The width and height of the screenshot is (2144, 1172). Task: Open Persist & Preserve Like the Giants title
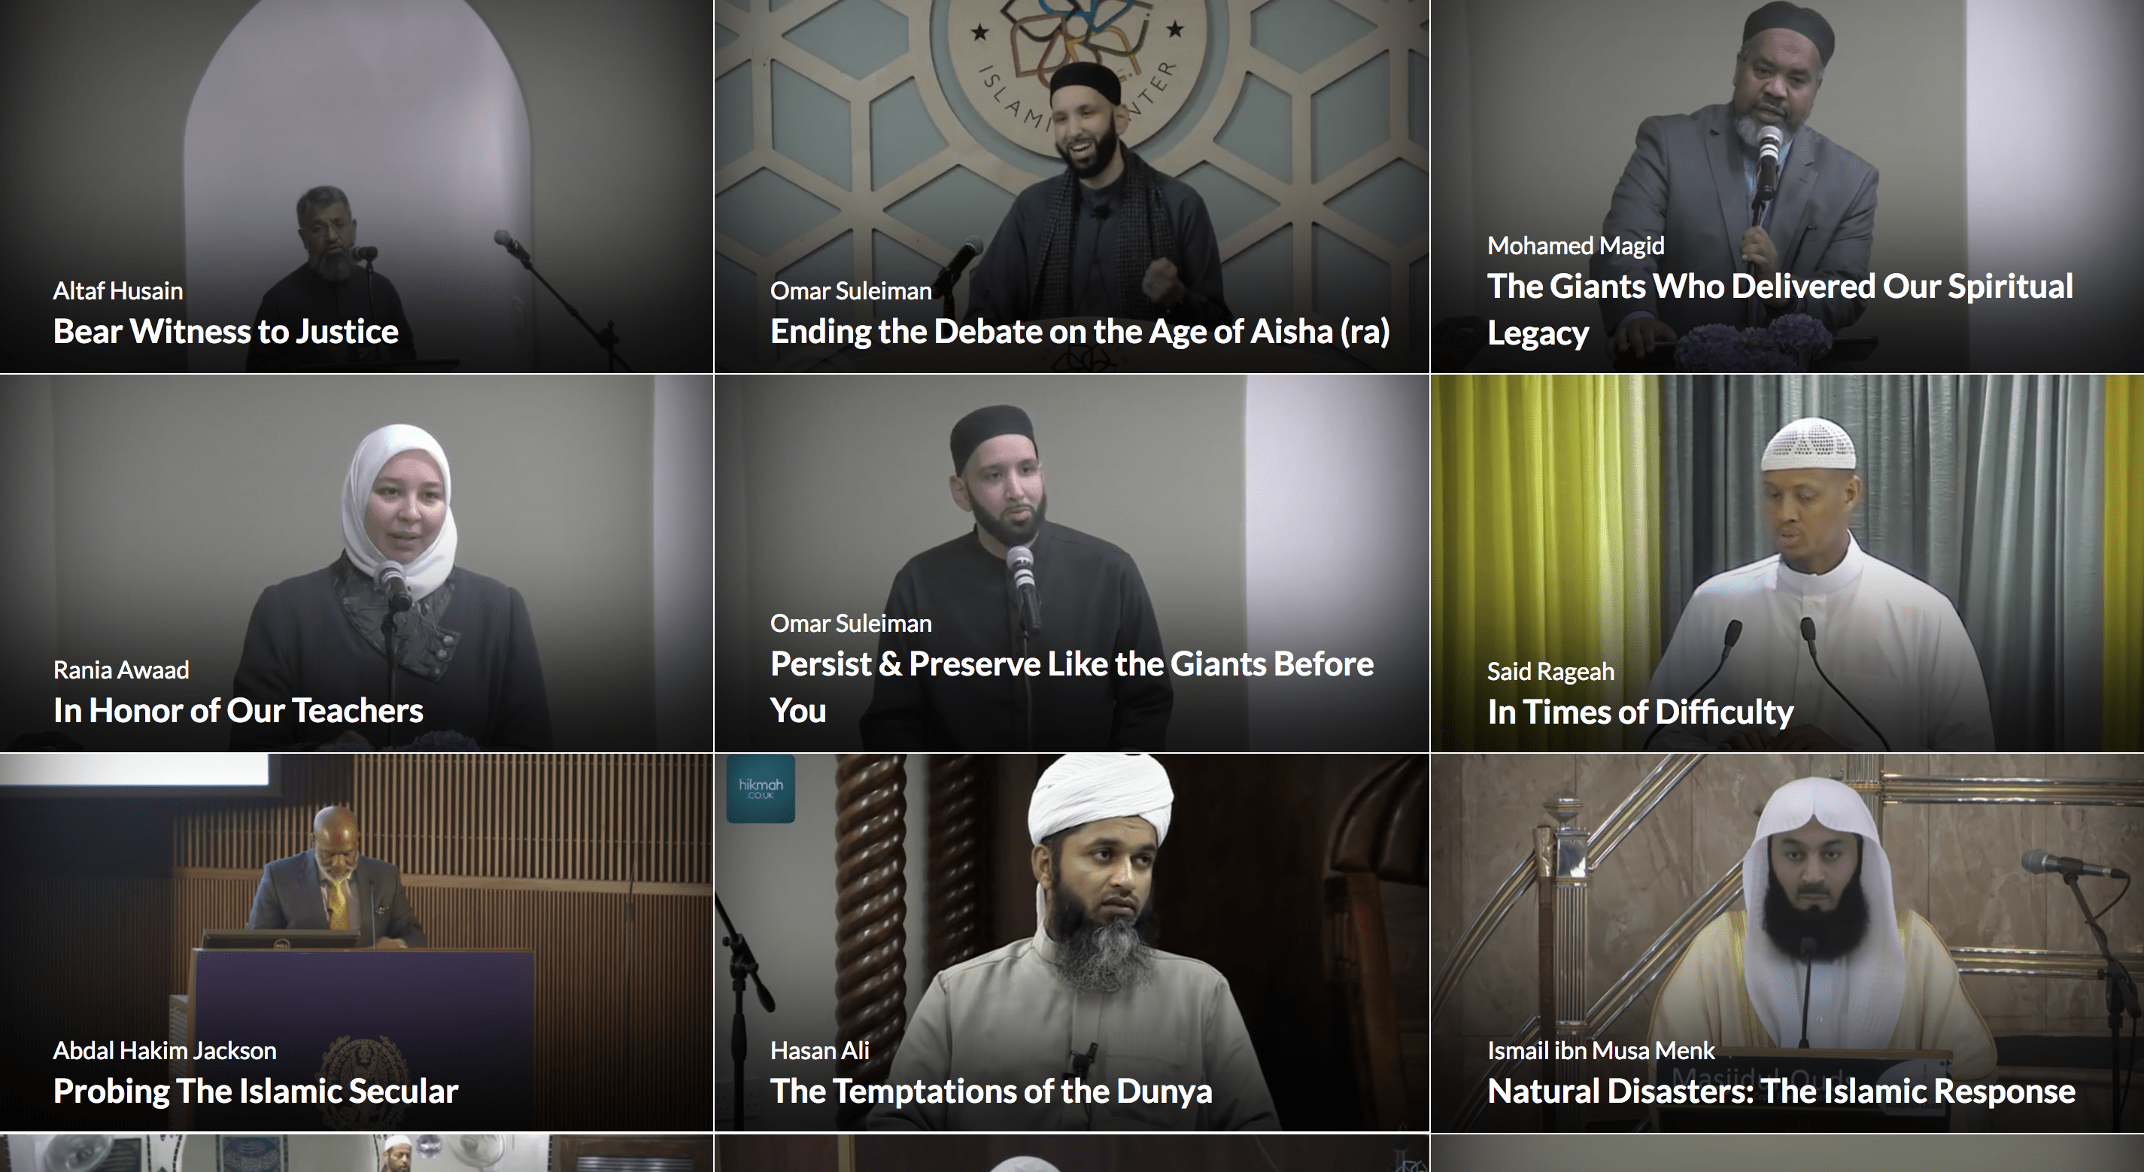click(x=1072, y=687)
